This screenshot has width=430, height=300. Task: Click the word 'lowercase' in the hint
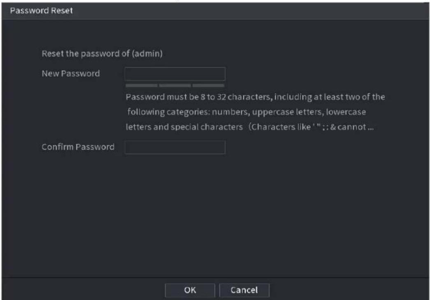(x=346, y=112)
